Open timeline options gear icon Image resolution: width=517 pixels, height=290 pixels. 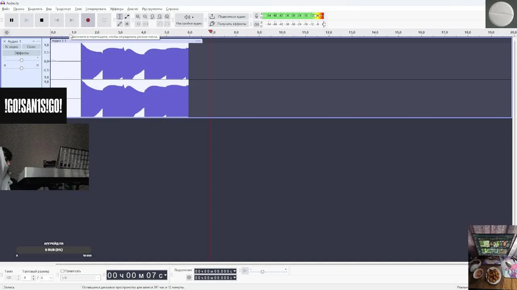tap(6, 33)
